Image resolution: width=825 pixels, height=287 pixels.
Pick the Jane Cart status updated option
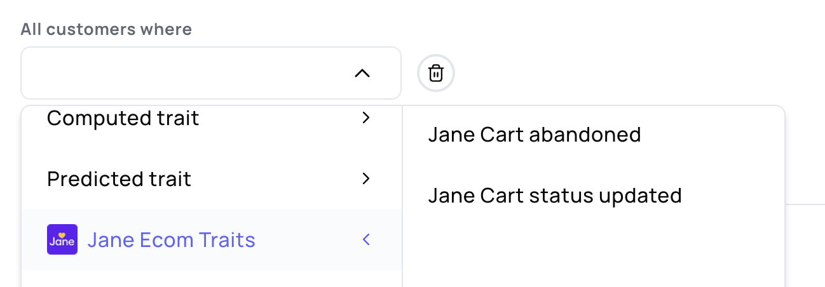(554, 196)
